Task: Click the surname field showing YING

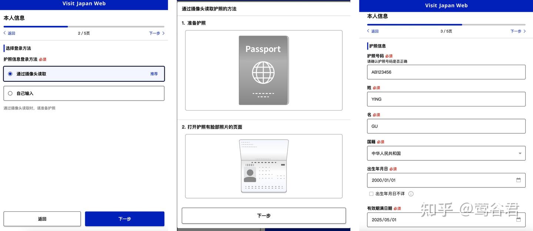Action: pos(446,99)
